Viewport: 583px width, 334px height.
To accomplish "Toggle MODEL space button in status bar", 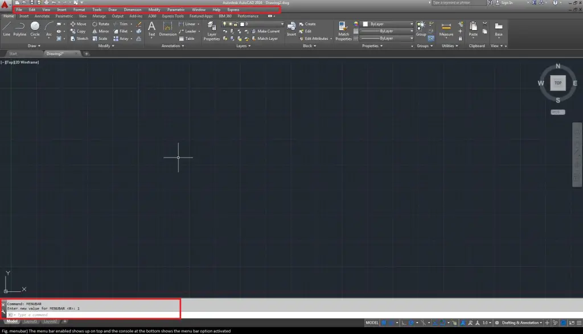I will (372, 323).
